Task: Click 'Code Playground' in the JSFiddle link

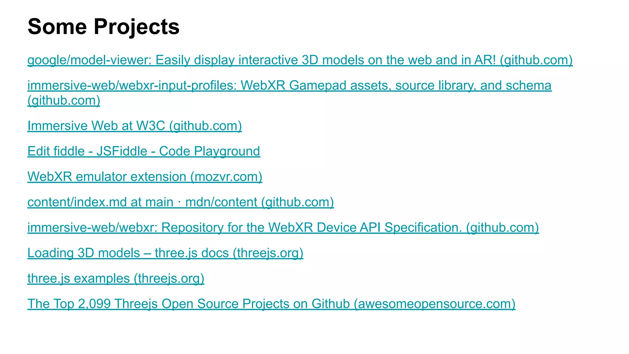Action: point(209,151)
